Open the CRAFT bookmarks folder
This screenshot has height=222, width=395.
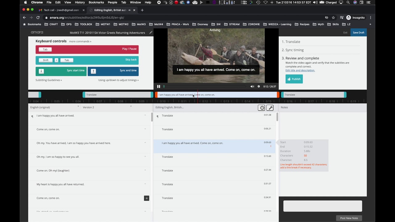[x=51, y=24]
